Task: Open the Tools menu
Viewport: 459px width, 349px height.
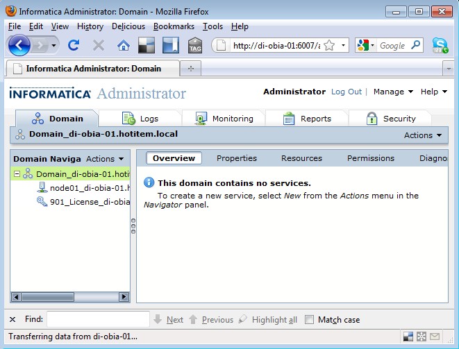Action: pos(212,26)
